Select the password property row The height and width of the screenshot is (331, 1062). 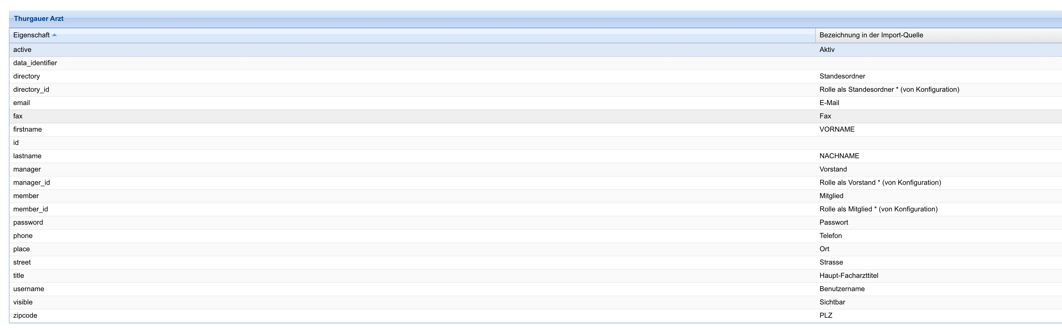pyautogui.click(x=28, y=222)
